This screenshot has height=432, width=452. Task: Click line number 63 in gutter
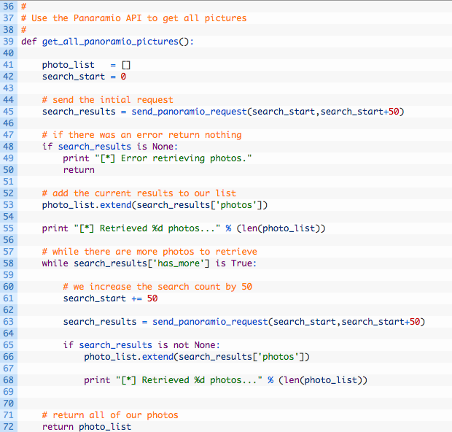point(8,322)
